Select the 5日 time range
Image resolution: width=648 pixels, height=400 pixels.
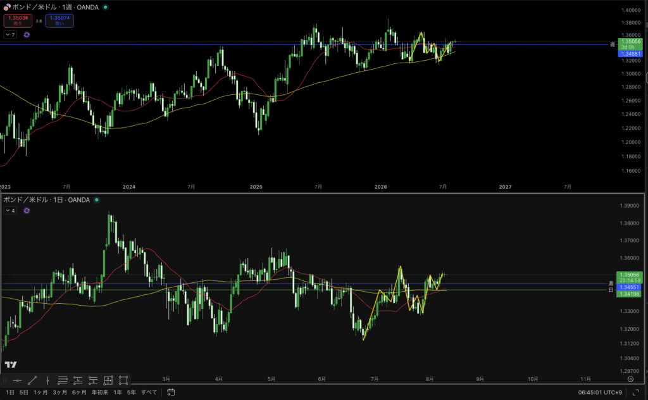24,392
